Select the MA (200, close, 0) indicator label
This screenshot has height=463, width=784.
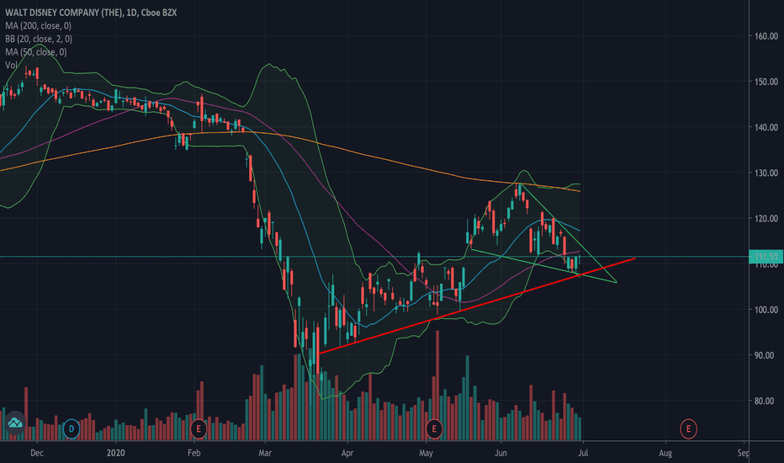(x=38, y=25)
